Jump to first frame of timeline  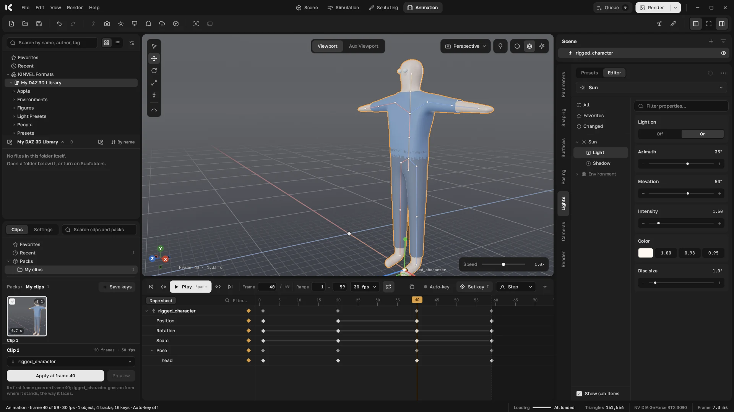pyautogui.click(x=151, y=287)
